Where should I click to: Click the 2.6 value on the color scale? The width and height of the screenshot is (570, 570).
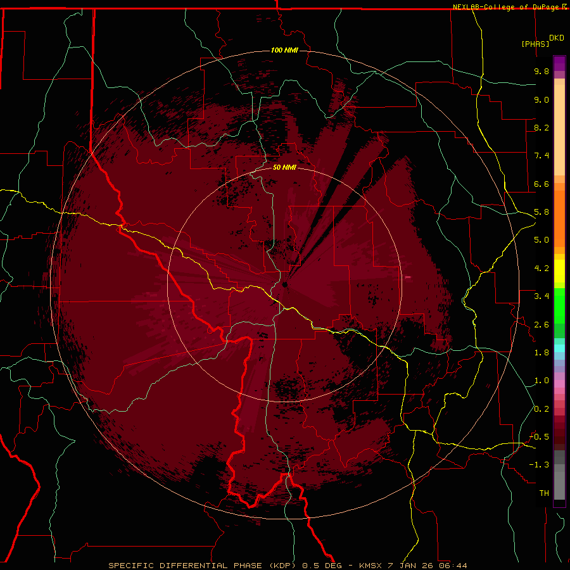coord(541,325)
